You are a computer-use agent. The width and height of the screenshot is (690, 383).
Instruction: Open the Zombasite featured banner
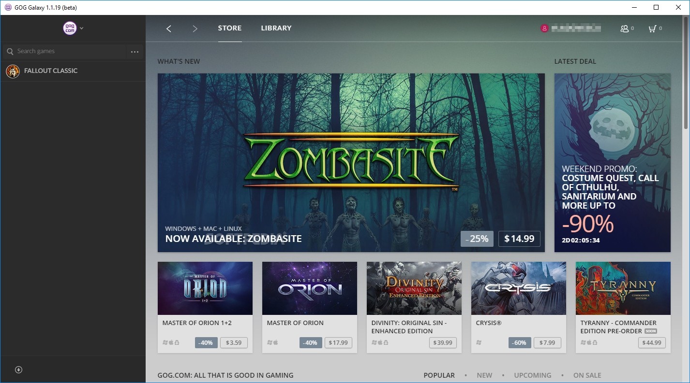(351, 163)
